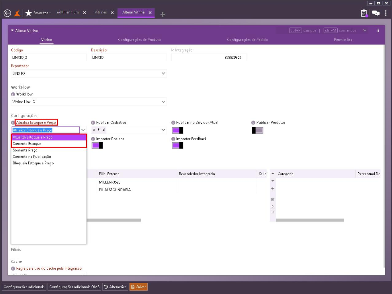Toggle Publicar Produtos switch
Image resolution: width=392 pixels, height=294 pixels.
(x=257, y=130)
